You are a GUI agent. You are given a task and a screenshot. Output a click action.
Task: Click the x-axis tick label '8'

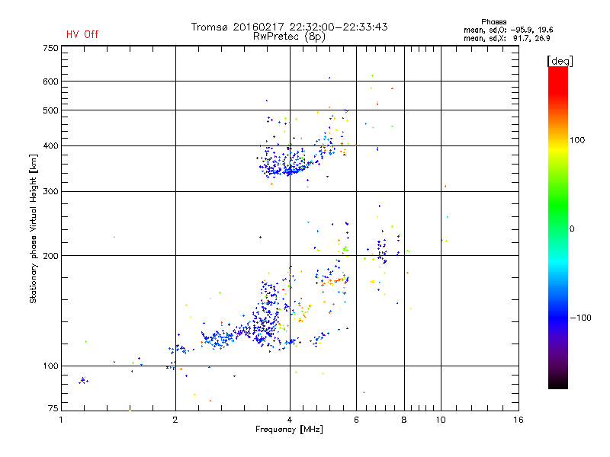pos(404,420)
